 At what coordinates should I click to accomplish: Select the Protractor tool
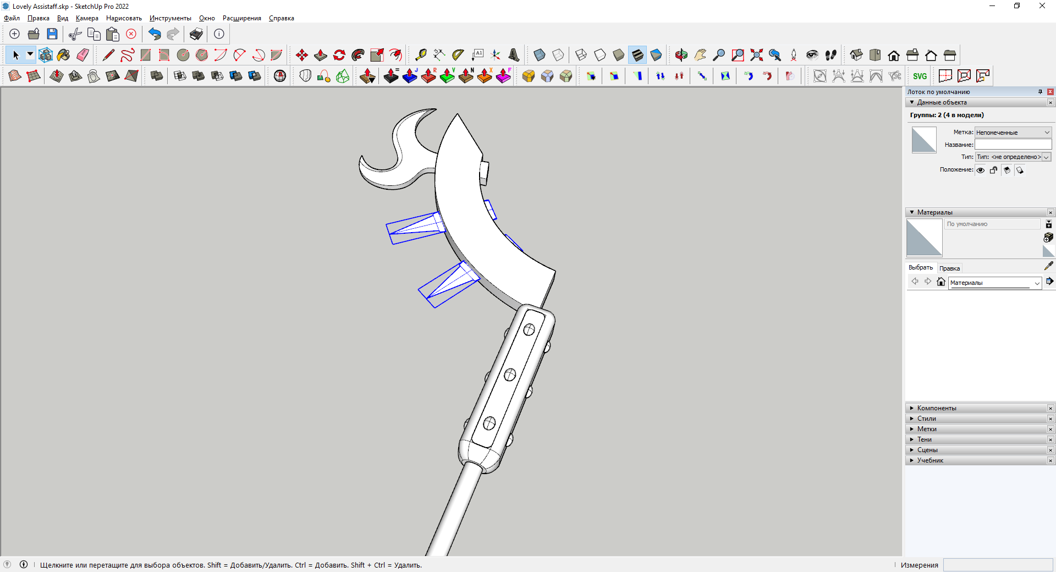pyautogui.click(x=458, y=55)
